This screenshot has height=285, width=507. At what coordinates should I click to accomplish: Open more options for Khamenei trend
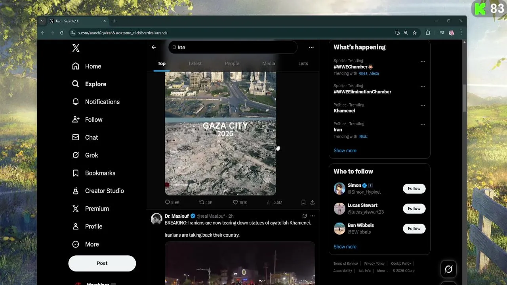tap(423, 106)
